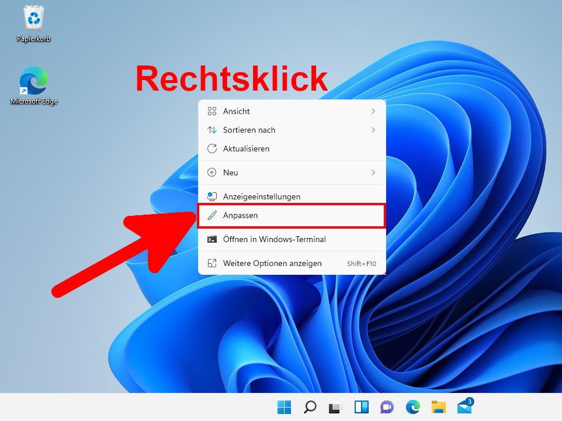
Task: Click the Neu plus icon
Action: [213, 172]
